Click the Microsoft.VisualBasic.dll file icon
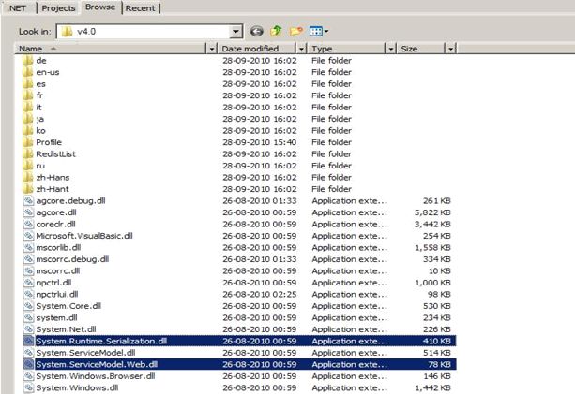 (28, 236)
